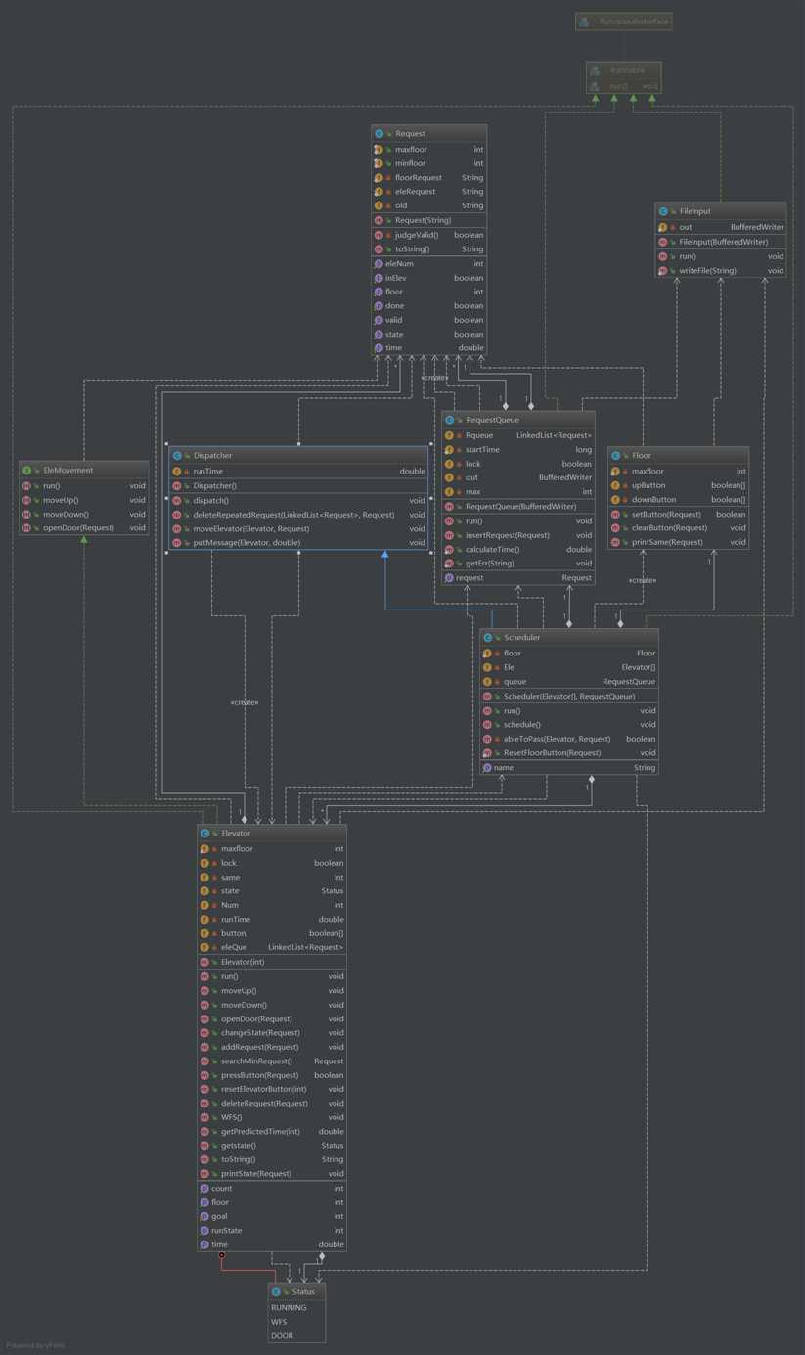Viewport: 805px width, 1355px height.
Task: Select the eleNum property in Request
Action: [428, 263]
